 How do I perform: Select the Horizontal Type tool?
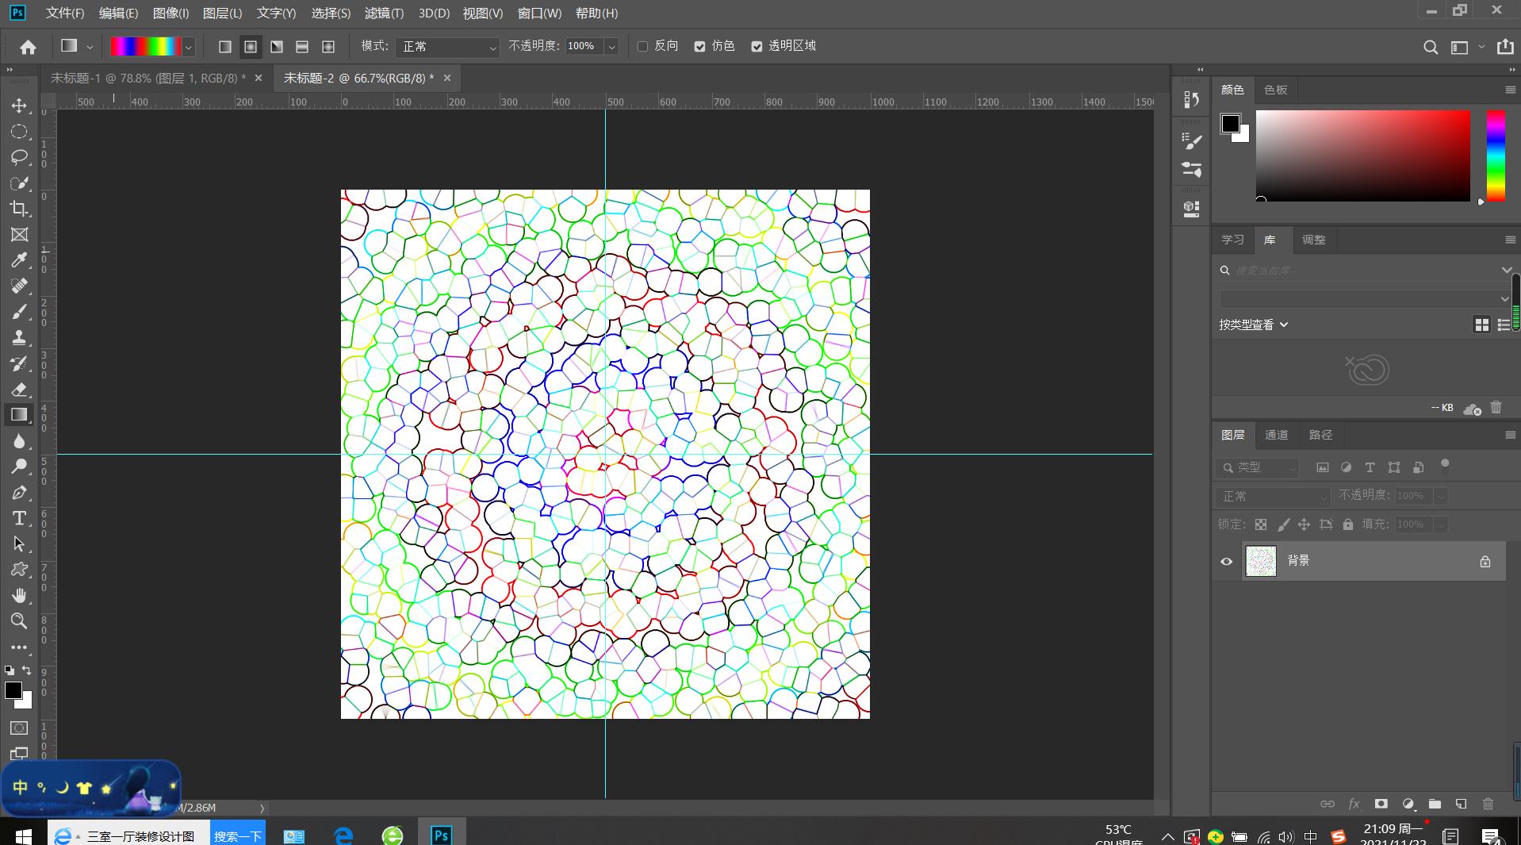[19, 518]
